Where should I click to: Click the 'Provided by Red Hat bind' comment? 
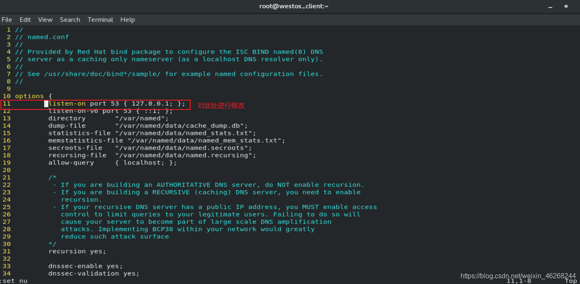point(169,52)
